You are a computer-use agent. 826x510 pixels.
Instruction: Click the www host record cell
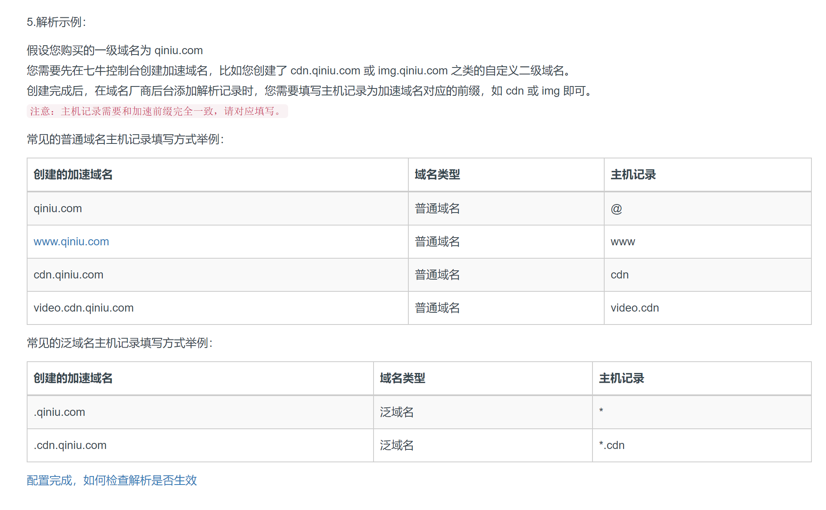point(622,241)
